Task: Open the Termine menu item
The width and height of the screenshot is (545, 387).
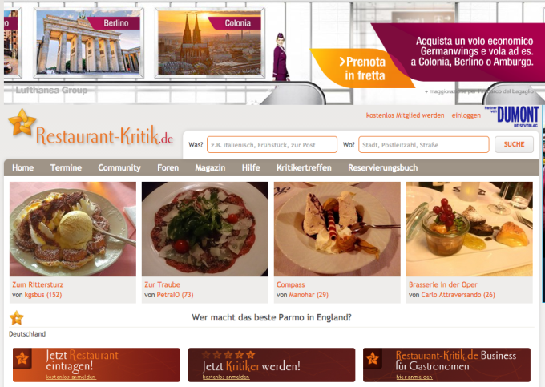Action: point(66,167)
